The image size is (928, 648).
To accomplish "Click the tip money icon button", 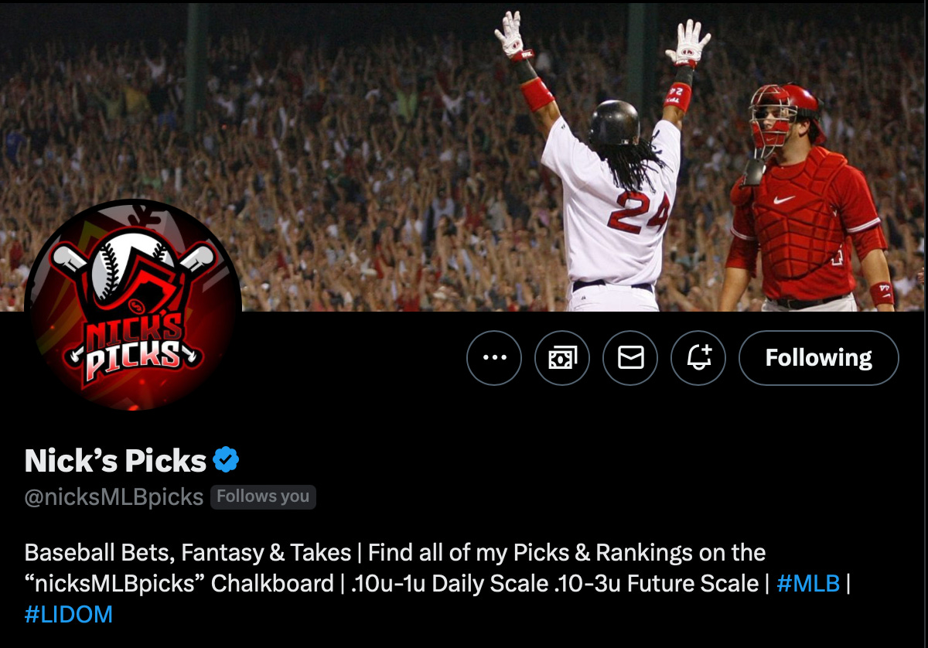I will [x=562, y=357].
